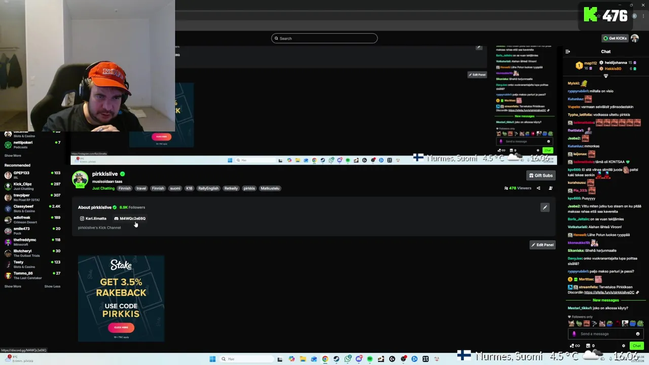The height and width of the screenshot is (365, 649).
Task: Open File Explorer from the taskbar
Action: click(303, 359)
